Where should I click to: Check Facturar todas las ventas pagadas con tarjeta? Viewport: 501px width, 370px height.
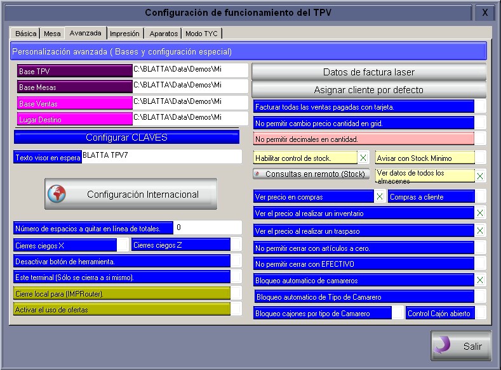point(480,107)
